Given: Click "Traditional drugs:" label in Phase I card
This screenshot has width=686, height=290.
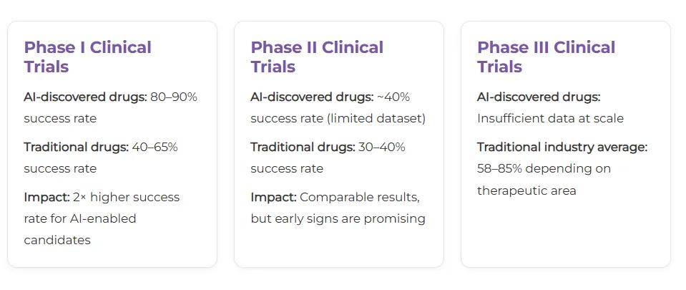Looking at the screenshot, I should 76,147.
